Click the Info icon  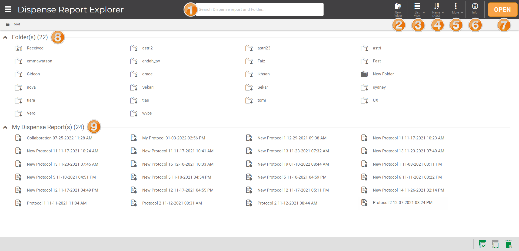475,9
